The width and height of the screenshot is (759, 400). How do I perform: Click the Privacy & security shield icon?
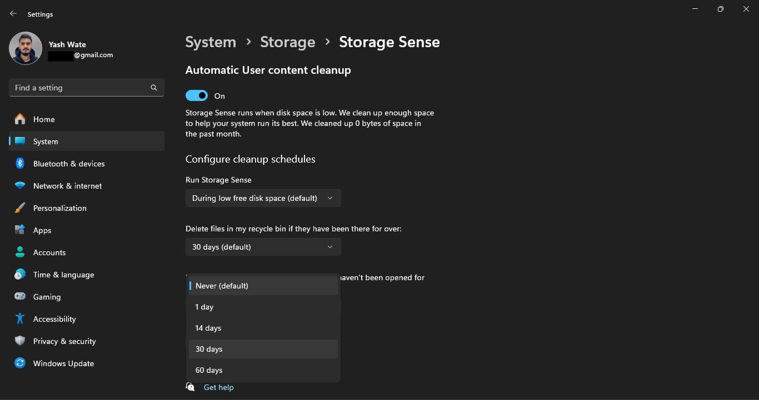[20, 341]
